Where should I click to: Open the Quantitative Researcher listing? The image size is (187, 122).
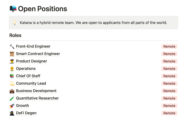[37, 98]
